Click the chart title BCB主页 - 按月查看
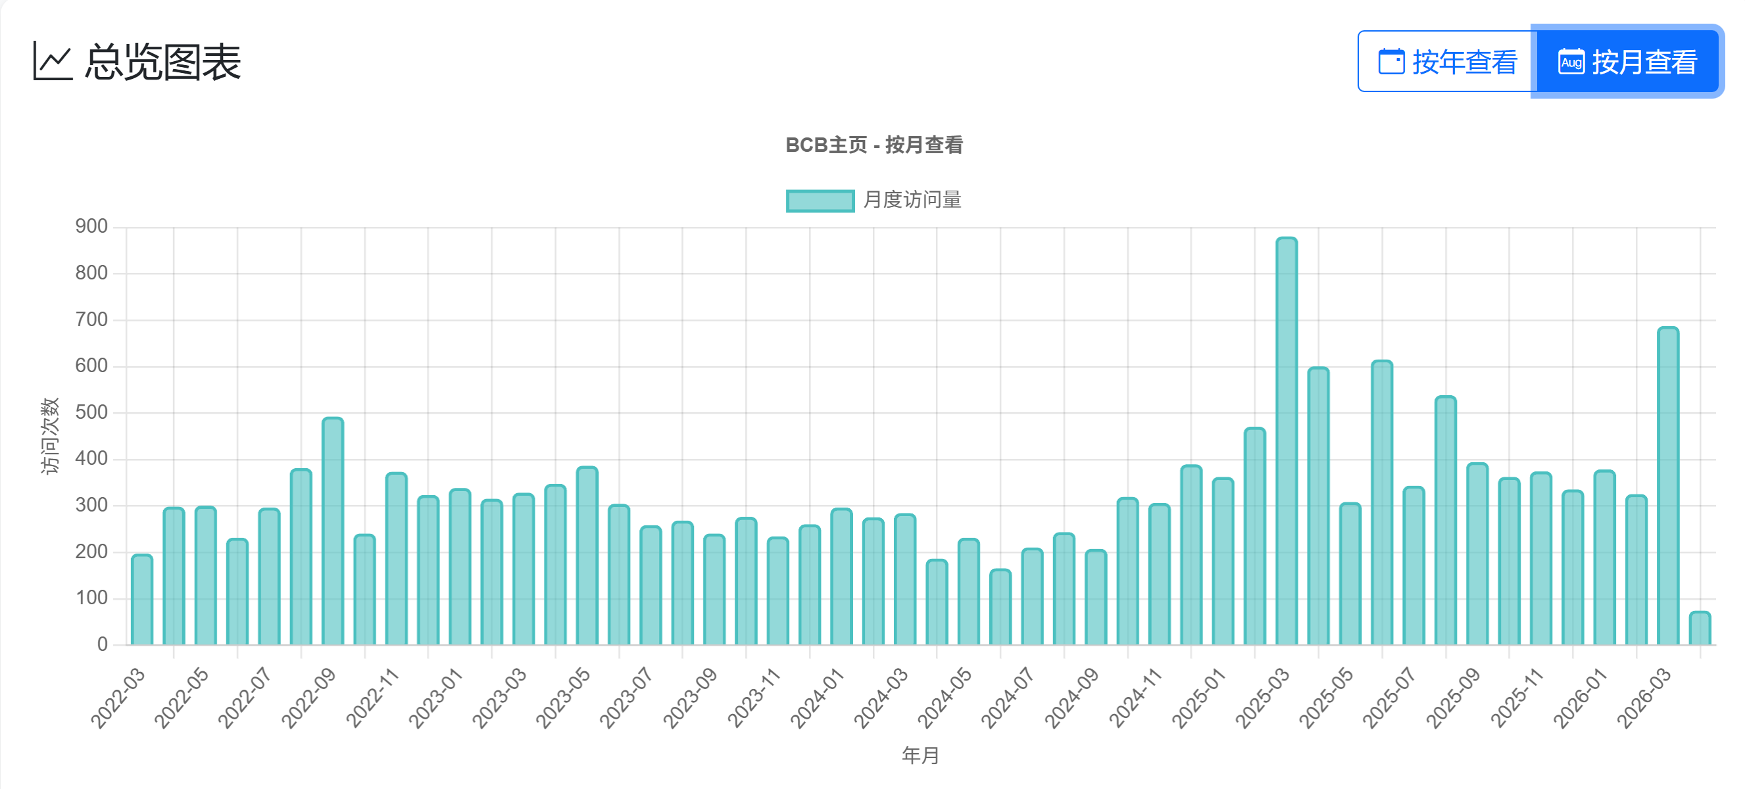The height and width of the screenshot is (789, 1745). [x=874, y=145]
